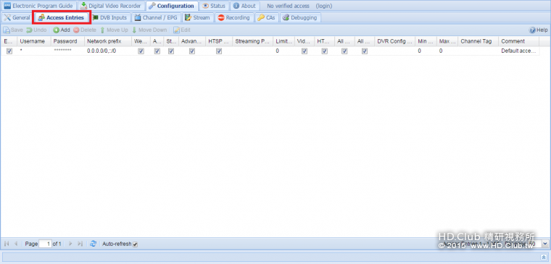Click the Move Down button
Viewport: 551px width, 264px height.
[x=149, y=30]
